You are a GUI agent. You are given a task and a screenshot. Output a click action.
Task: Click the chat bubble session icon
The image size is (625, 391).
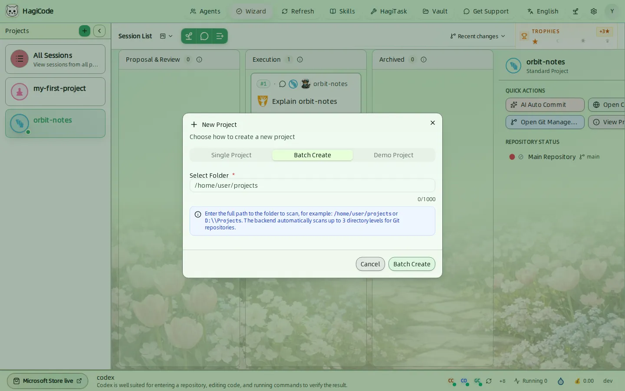tap(204, 36)
